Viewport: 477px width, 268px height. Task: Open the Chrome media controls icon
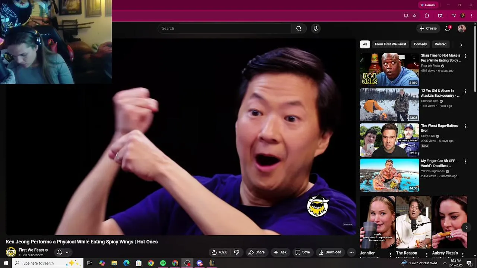click(454, 16)
